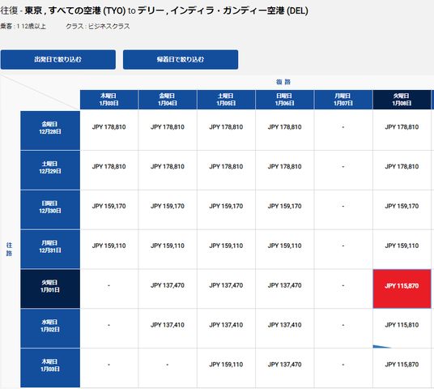Image resolution: width=434 pixels, height=389 pixels.
Task: Click the 出発日で絞り込む button
Action: click(x=58, y=60)
